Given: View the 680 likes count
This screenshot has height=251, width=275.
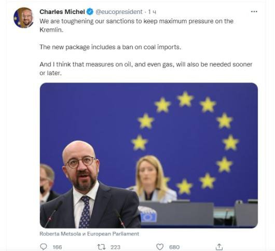Looking at the screenshot, I should coord(174,247).
